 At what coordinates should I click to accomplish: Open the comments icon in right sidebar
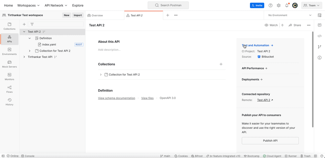click(320, 25)
